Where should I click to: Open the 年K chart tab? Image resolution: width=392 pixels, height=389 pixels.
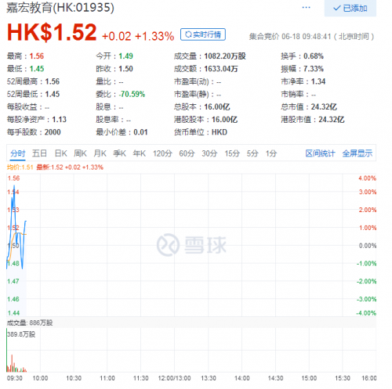coord(140,153)
